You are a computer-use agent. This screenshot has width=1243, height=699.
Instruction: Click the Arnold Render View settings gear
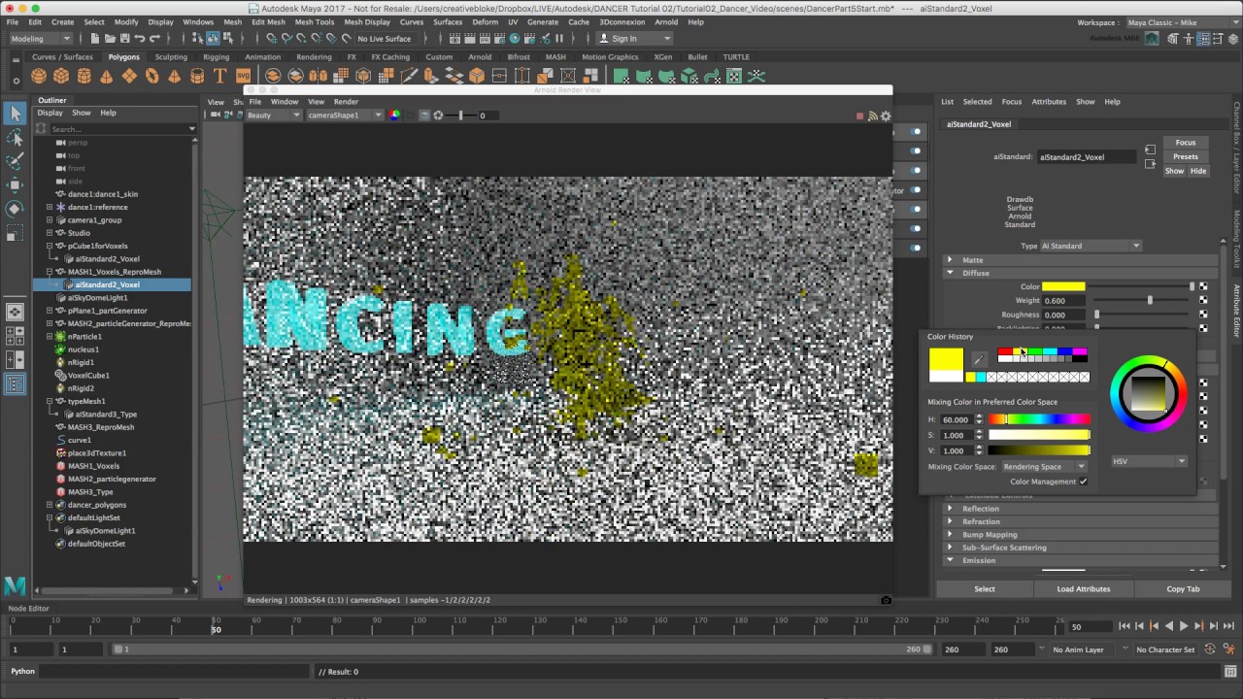pyautogui.click(x=885, y=116)
